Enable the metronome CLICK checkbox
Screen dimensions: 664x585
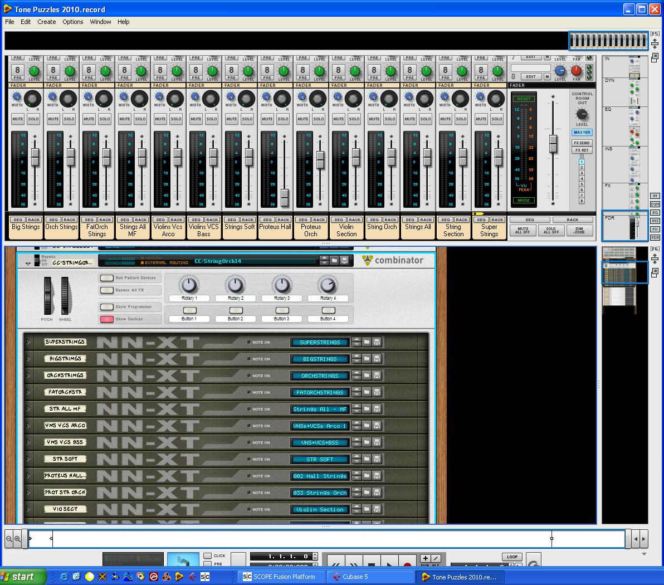(x=207, y=555)
